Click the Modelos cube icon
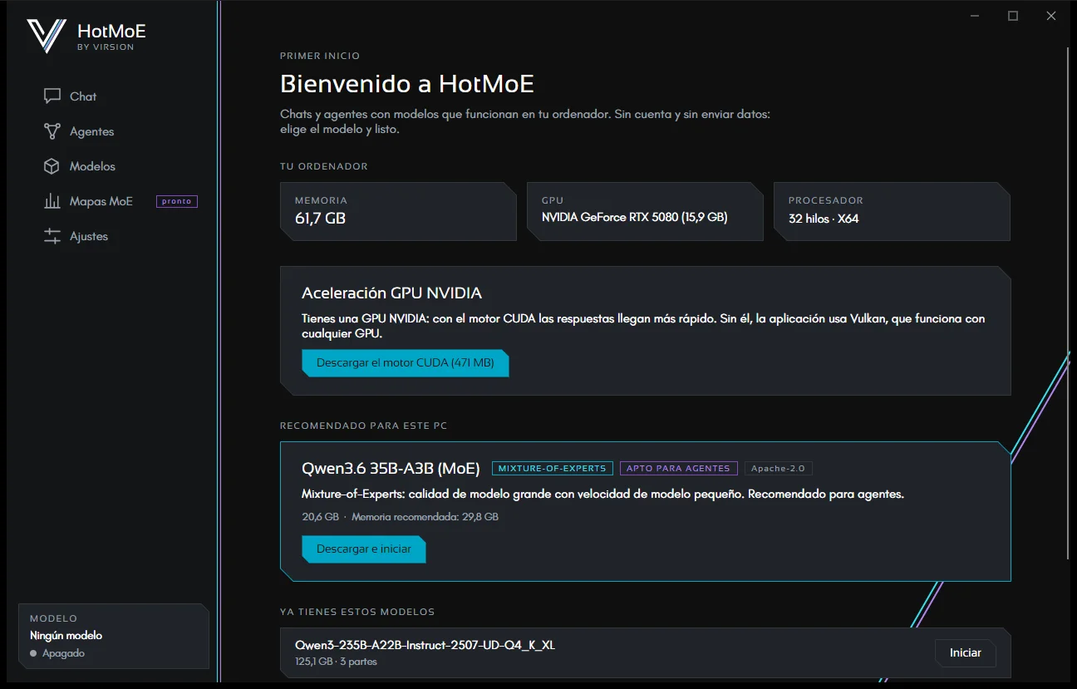The height and width of the screenshot is (689, 1077). 52,166
